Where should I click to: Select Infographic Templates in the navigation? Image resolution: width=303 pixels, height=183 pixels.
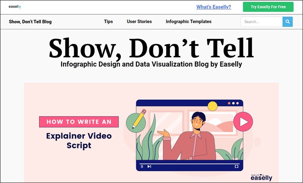(189, 22)
